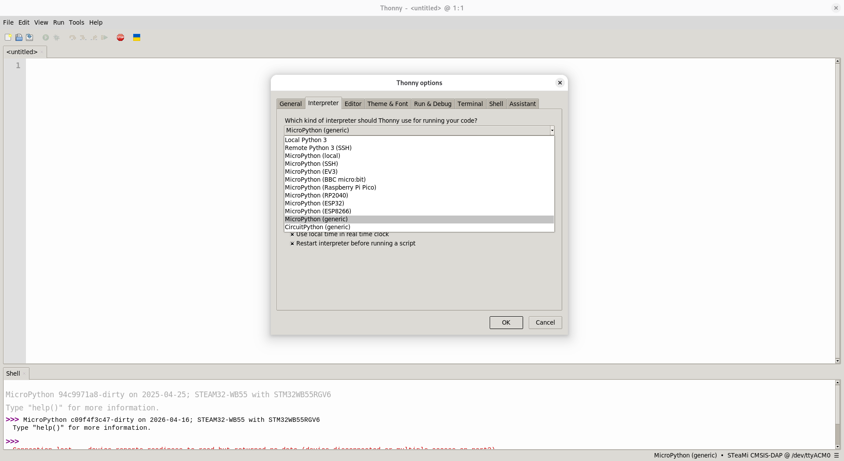Confirm options with the OK button
The image size is (844, 461).
click(x=506, y=322)
